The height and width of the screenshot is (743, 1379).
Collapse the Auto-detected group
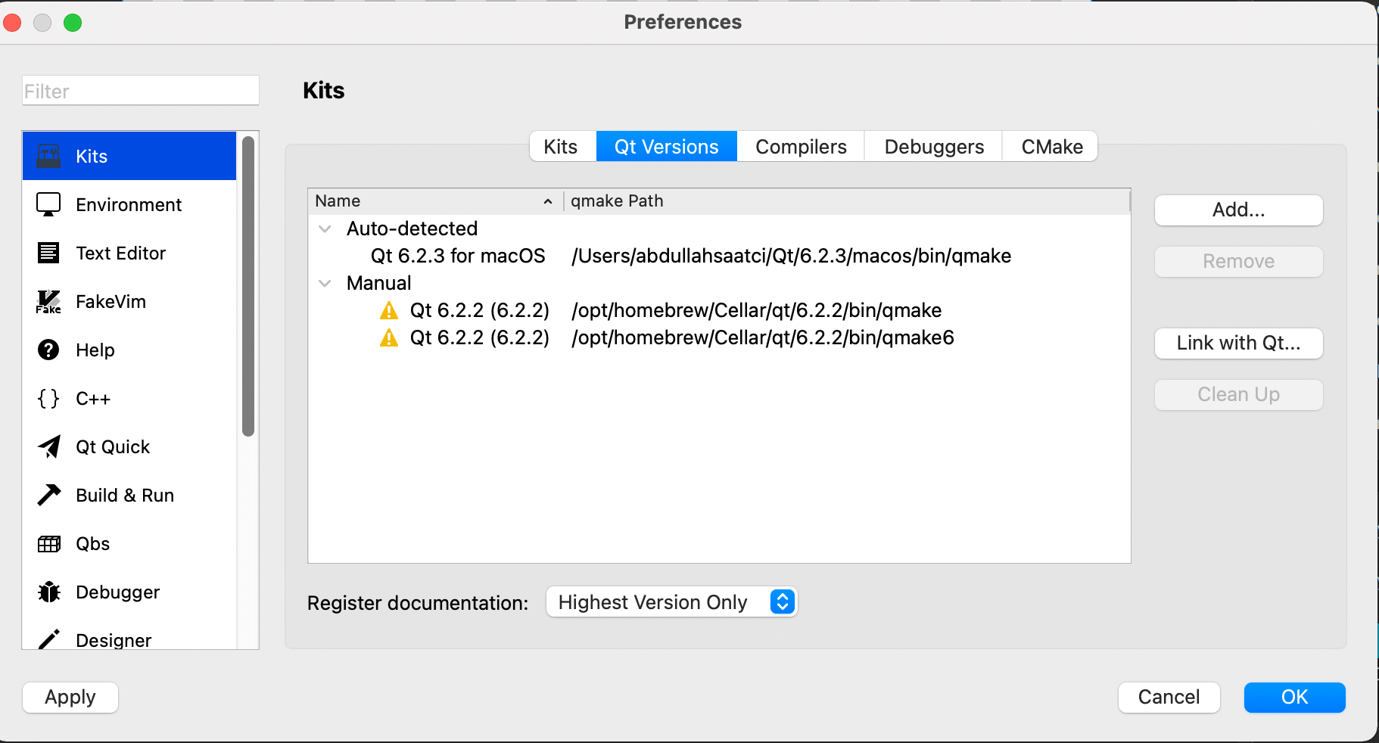(x=325, y=228)
